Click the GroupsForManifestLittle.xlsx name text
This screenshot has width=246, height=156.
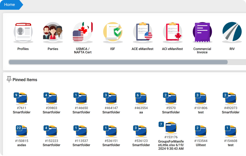tap(171, 145)
